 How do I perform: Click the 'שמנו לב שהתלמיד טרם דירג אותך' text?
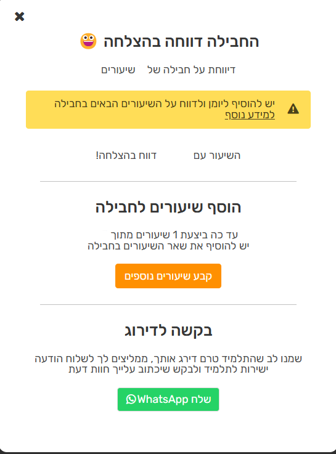click(x=226, y=359)
